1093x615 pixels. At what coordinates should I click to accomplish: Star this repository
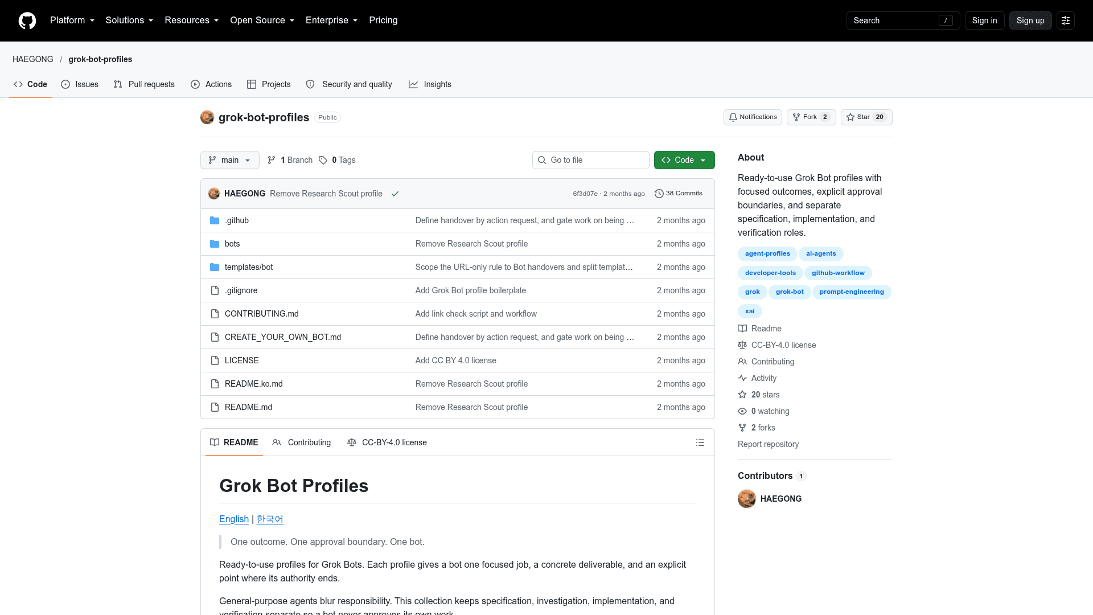pyautogui.click(x=866, y=117)
